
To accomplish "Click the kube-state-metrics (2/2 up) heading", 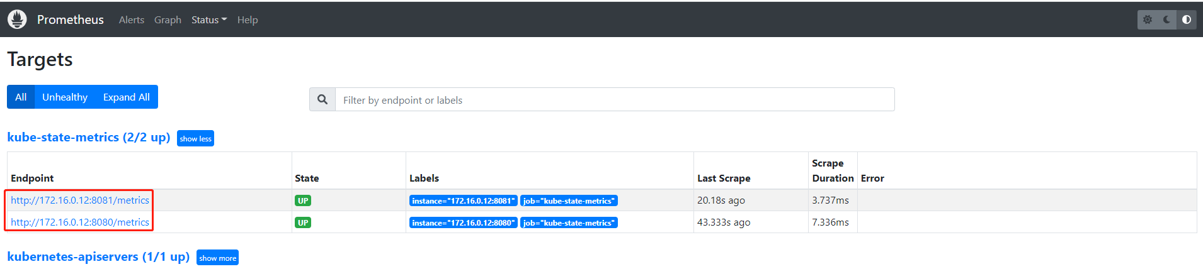I will click(x=89, y=138).
